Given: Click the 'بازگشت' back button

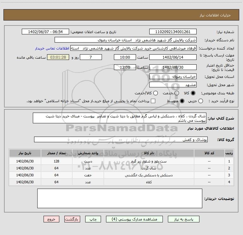Looking at the screenshot, I should coord(73,219).
